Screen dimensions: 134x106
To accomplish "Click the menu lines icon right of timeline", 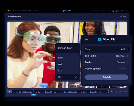I will coord(125,92).
